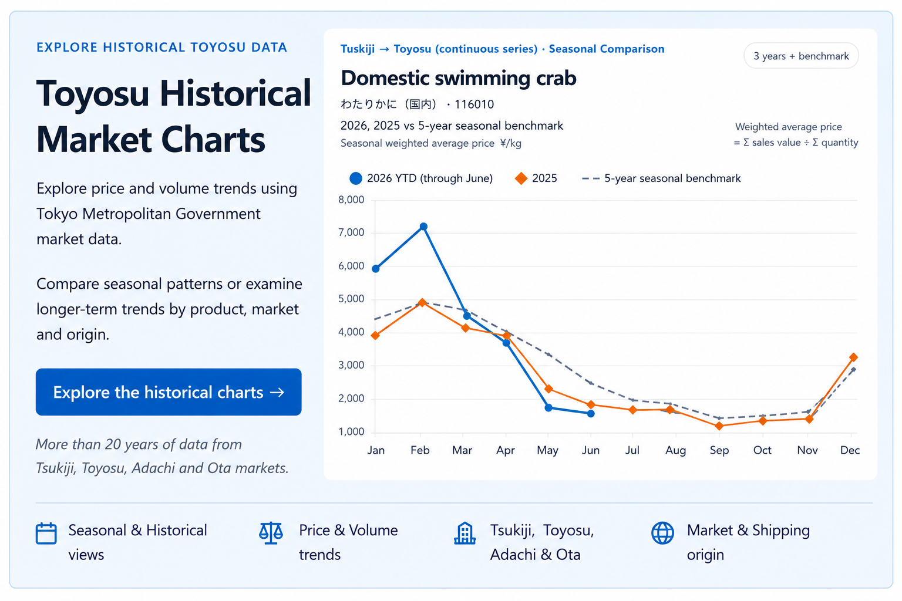Toggle the 5-year seasonal benchmark legend label
The image size is (902, 601).
point(672,178)
